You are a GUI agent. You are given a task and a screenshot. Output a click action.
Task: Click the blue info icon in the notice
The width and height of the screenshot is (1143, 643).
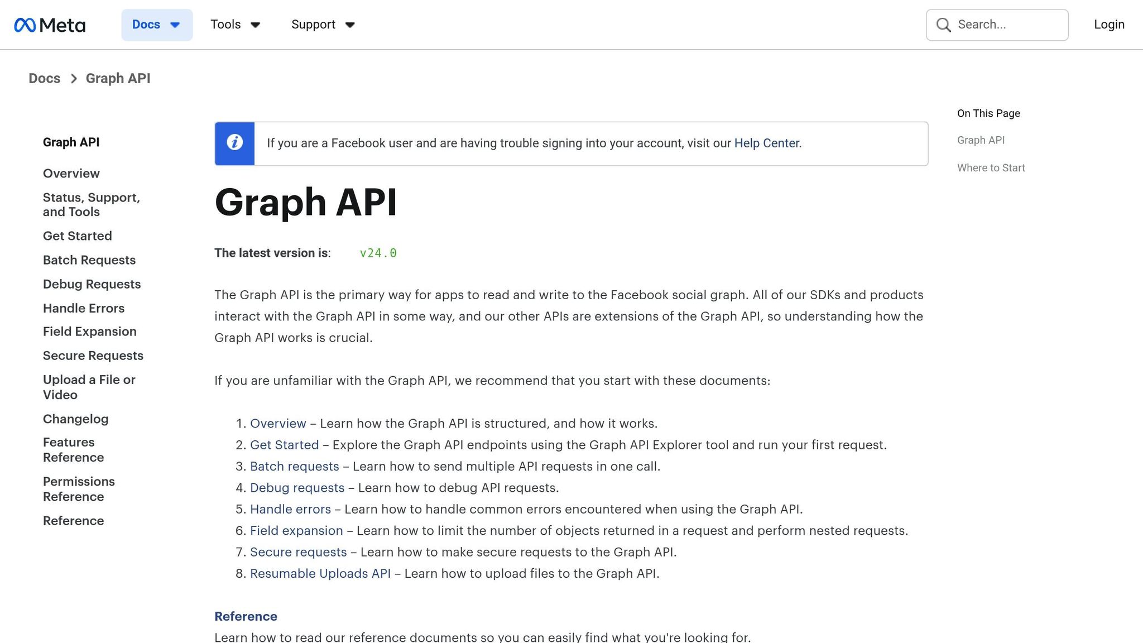(234, 143)
